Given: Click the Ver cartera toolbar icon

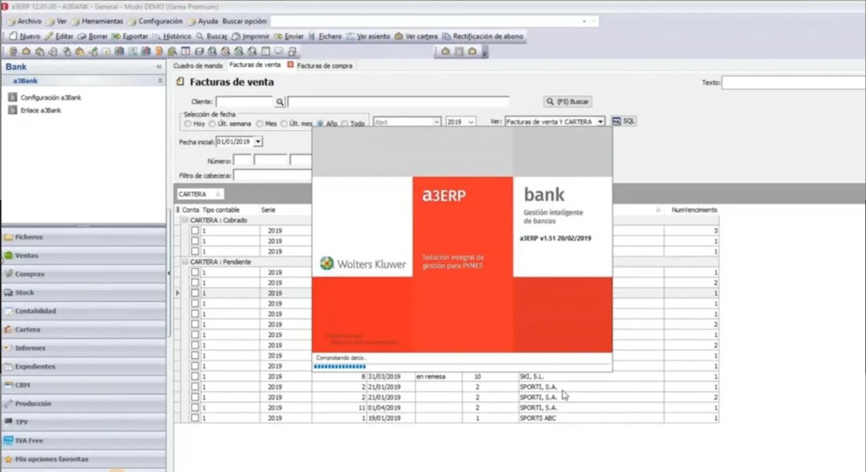Looking at the screenshot, I should (x=399, y=36).
